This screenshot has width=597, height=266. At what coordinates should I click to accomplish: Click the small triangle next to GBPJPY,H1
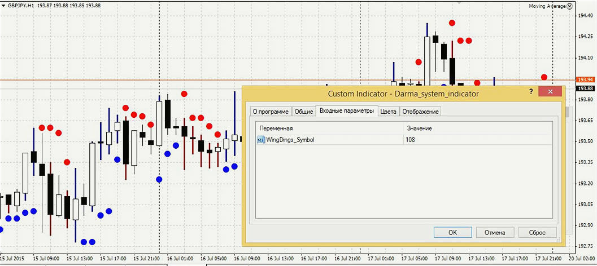pos(3,6)
